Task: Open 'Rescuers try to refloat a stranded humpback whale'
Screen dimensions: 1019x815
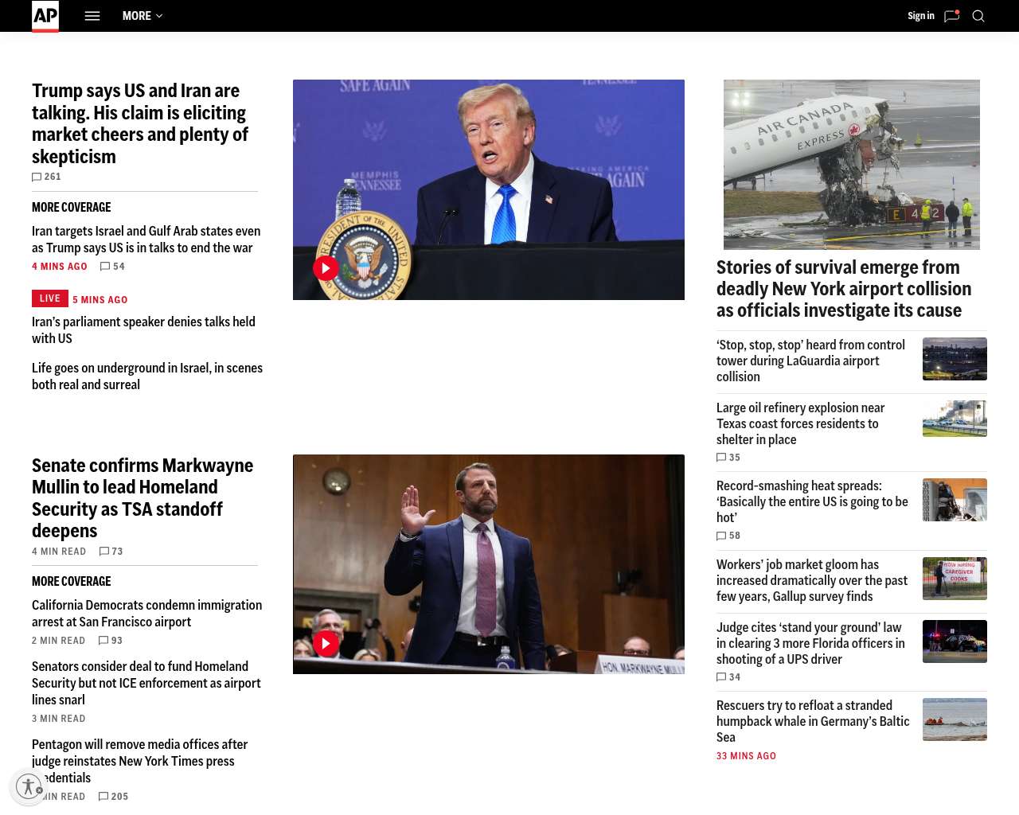Action: tap(813, 721)
